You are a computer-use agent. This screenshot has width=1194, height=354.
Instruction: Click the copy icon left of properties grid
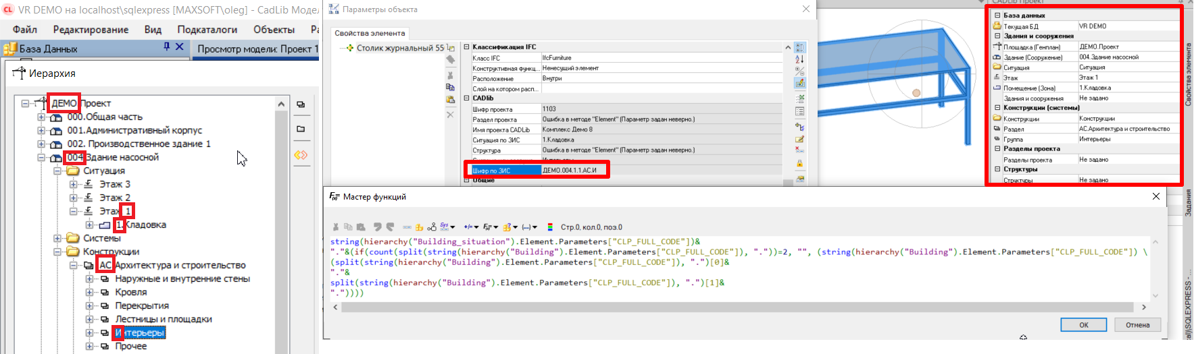click(x=451, y=87)
